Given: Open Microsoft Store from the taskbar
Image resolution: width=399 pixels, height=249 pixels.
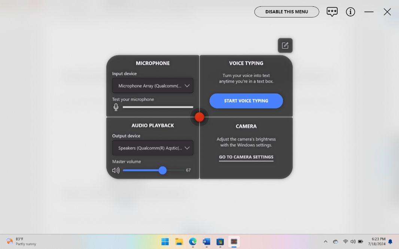Looking at the screenshot, I should [220, 242].
